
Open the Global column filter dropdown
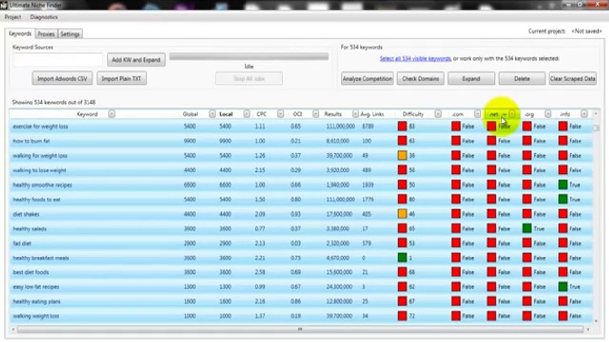pos(212,114)
